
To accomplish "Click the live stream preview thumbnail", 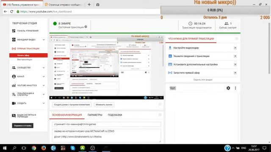I will point(106,68).
